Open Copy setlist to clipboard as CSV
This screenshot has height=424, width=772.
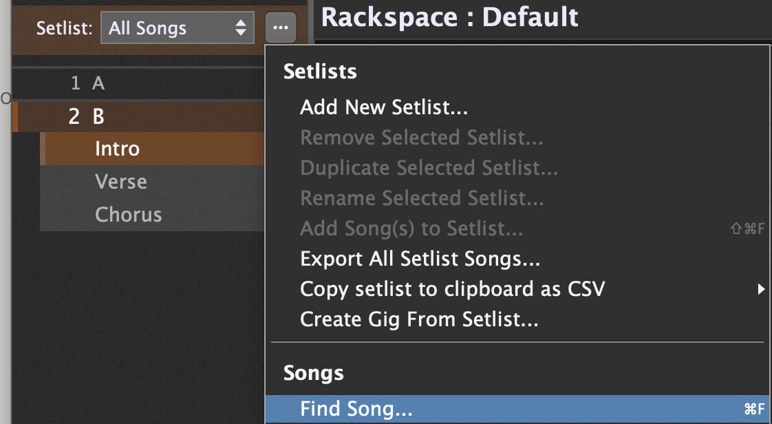(452, 289)
